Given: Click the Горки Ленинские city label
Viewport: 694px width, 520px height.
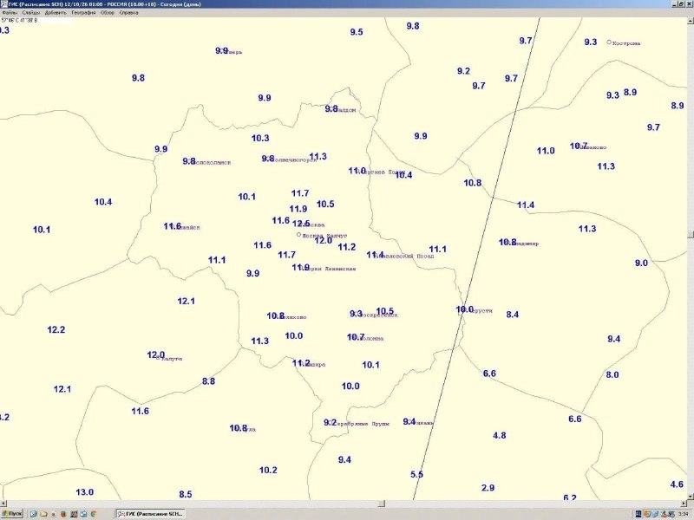Looking at the screenshot, I should [328, 269].
